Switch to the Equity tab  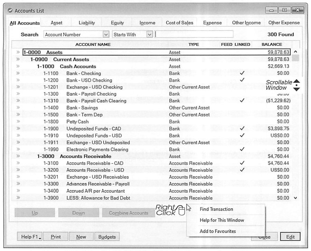[117, 23]
